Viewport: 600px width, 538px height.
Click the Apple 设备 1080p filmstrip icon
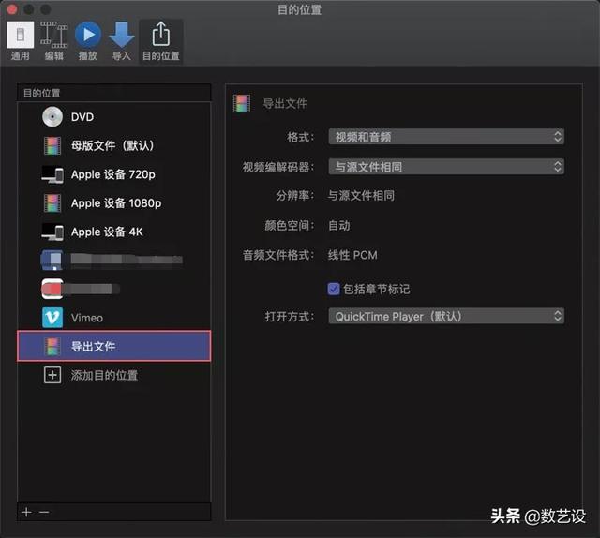click(x=52, y=203)
